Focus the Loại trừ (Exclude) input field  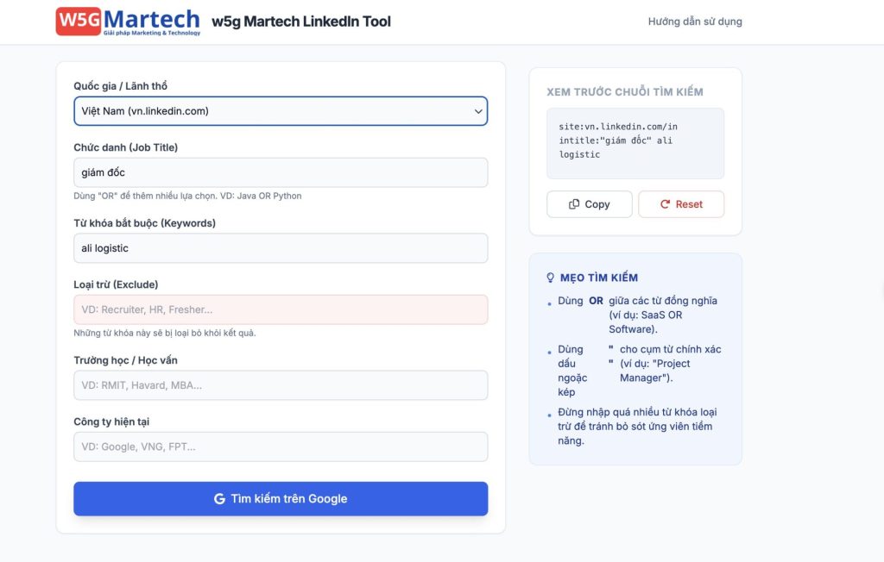[x=281, y=309]
